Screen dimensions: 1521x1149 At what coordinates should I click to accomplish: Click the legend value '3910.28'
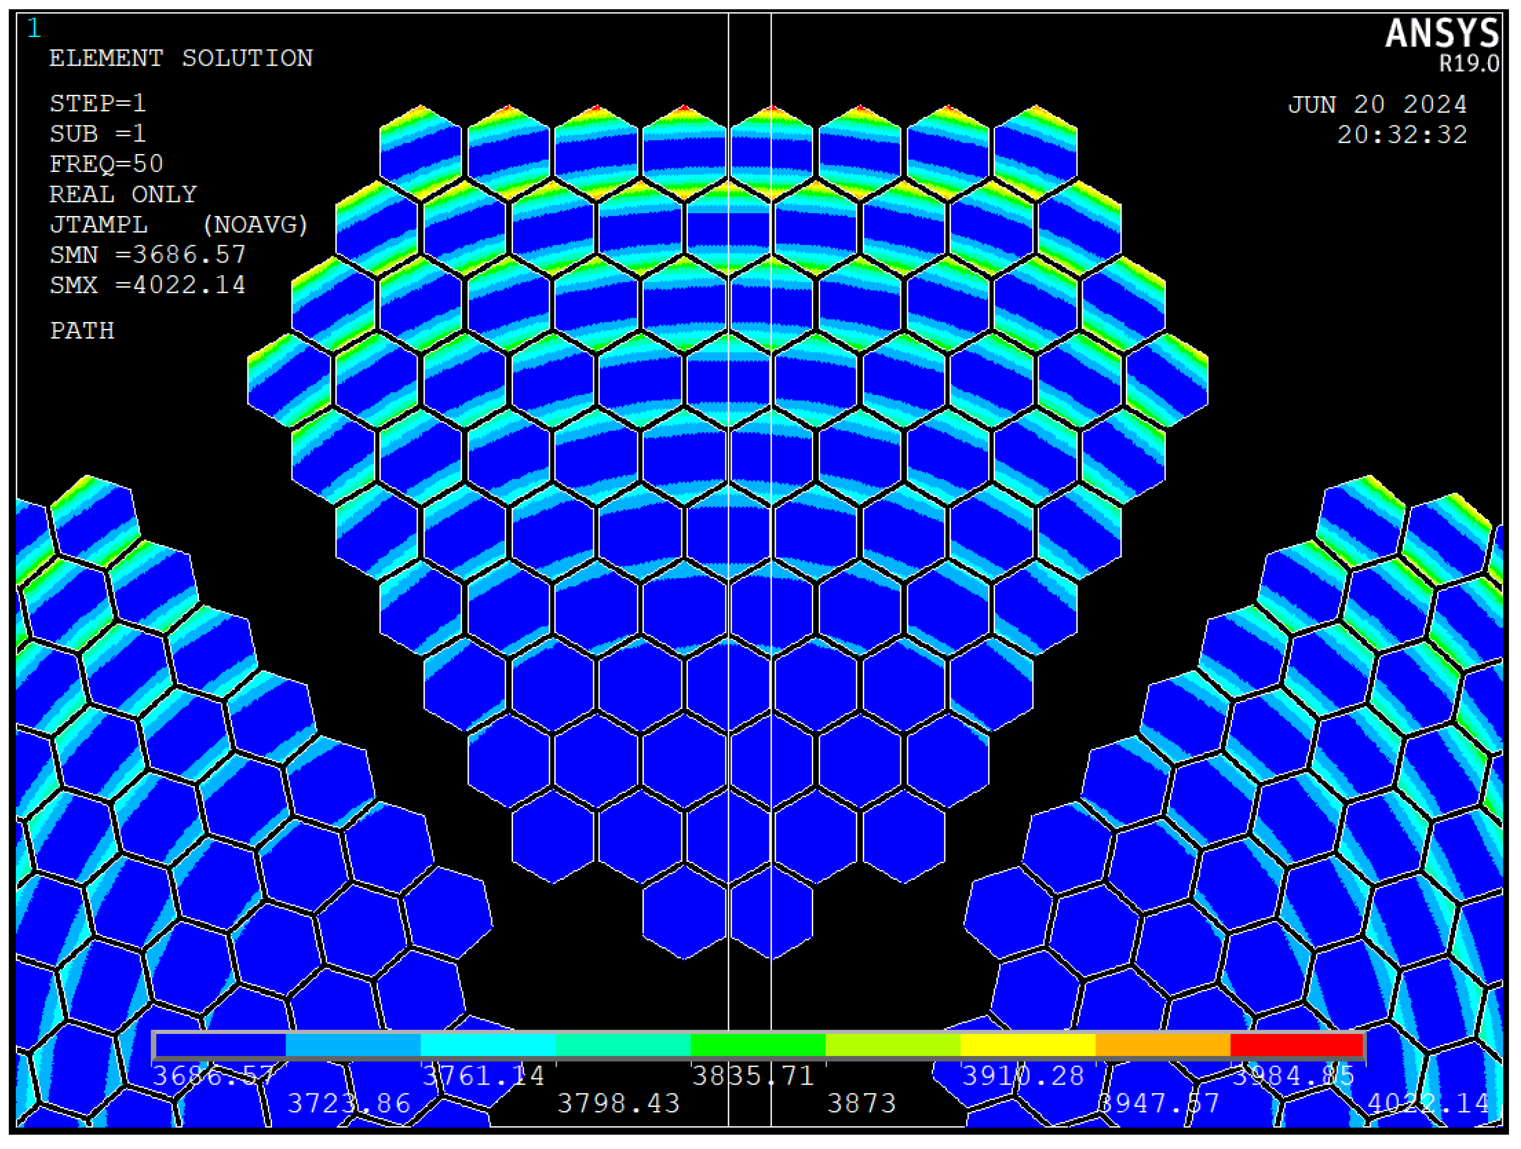(1023, 1075)
